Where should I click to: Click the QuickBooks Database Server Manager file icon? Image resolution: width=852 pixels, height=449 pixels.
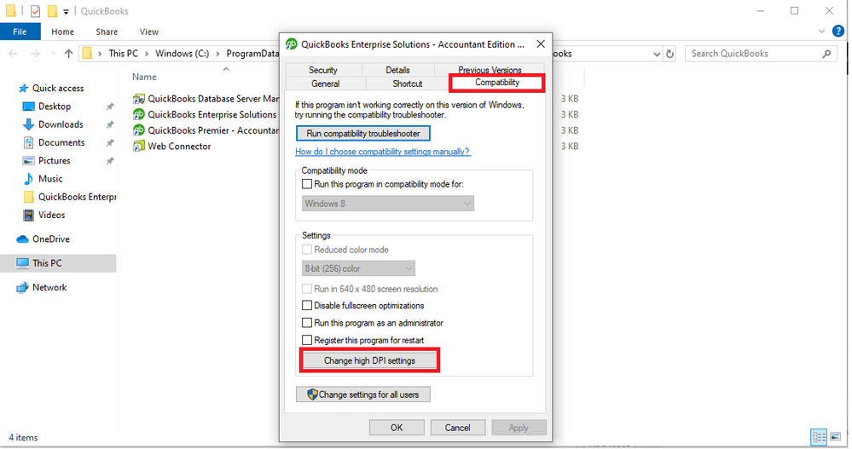click(x=139, y=99)
